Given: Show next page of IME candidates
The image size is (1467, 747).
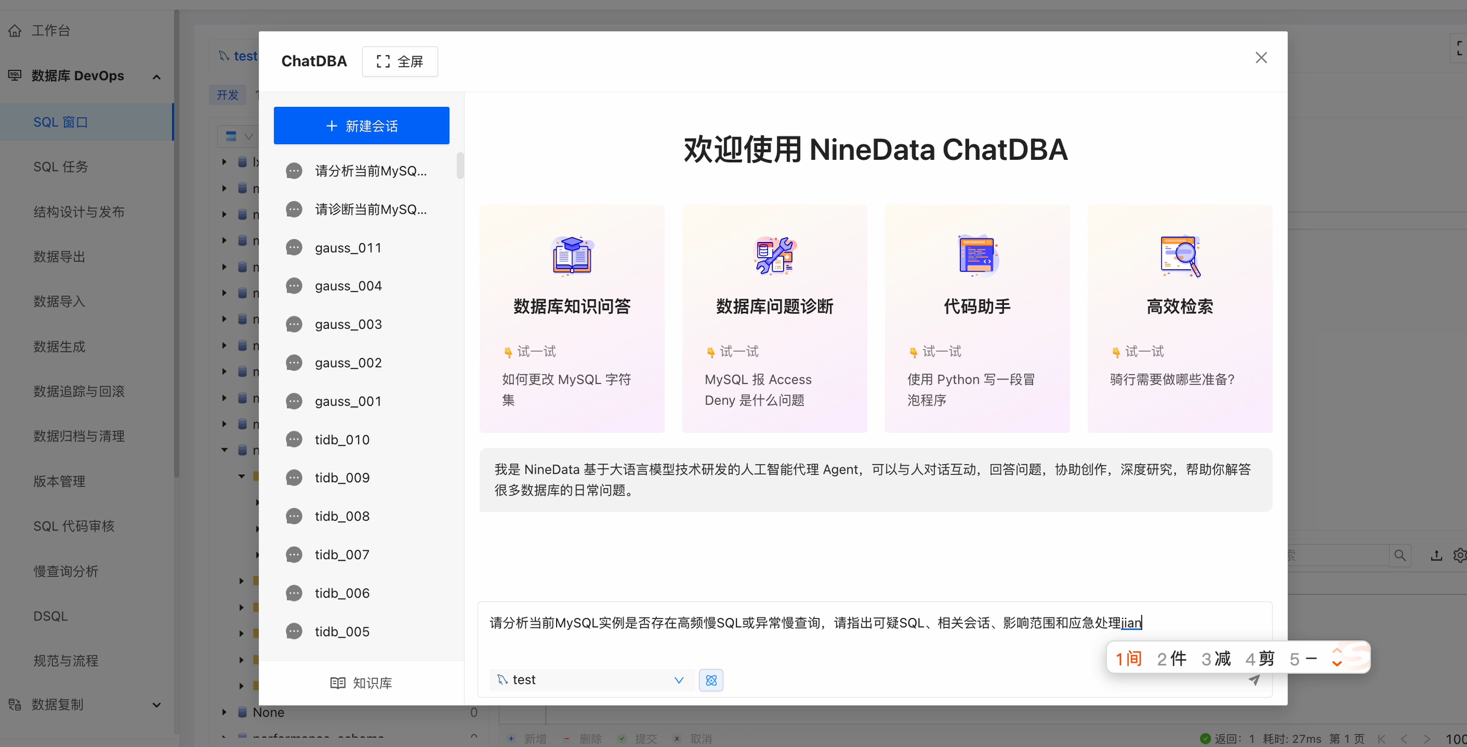Looking at the screenshot, I should [1337, 664].
